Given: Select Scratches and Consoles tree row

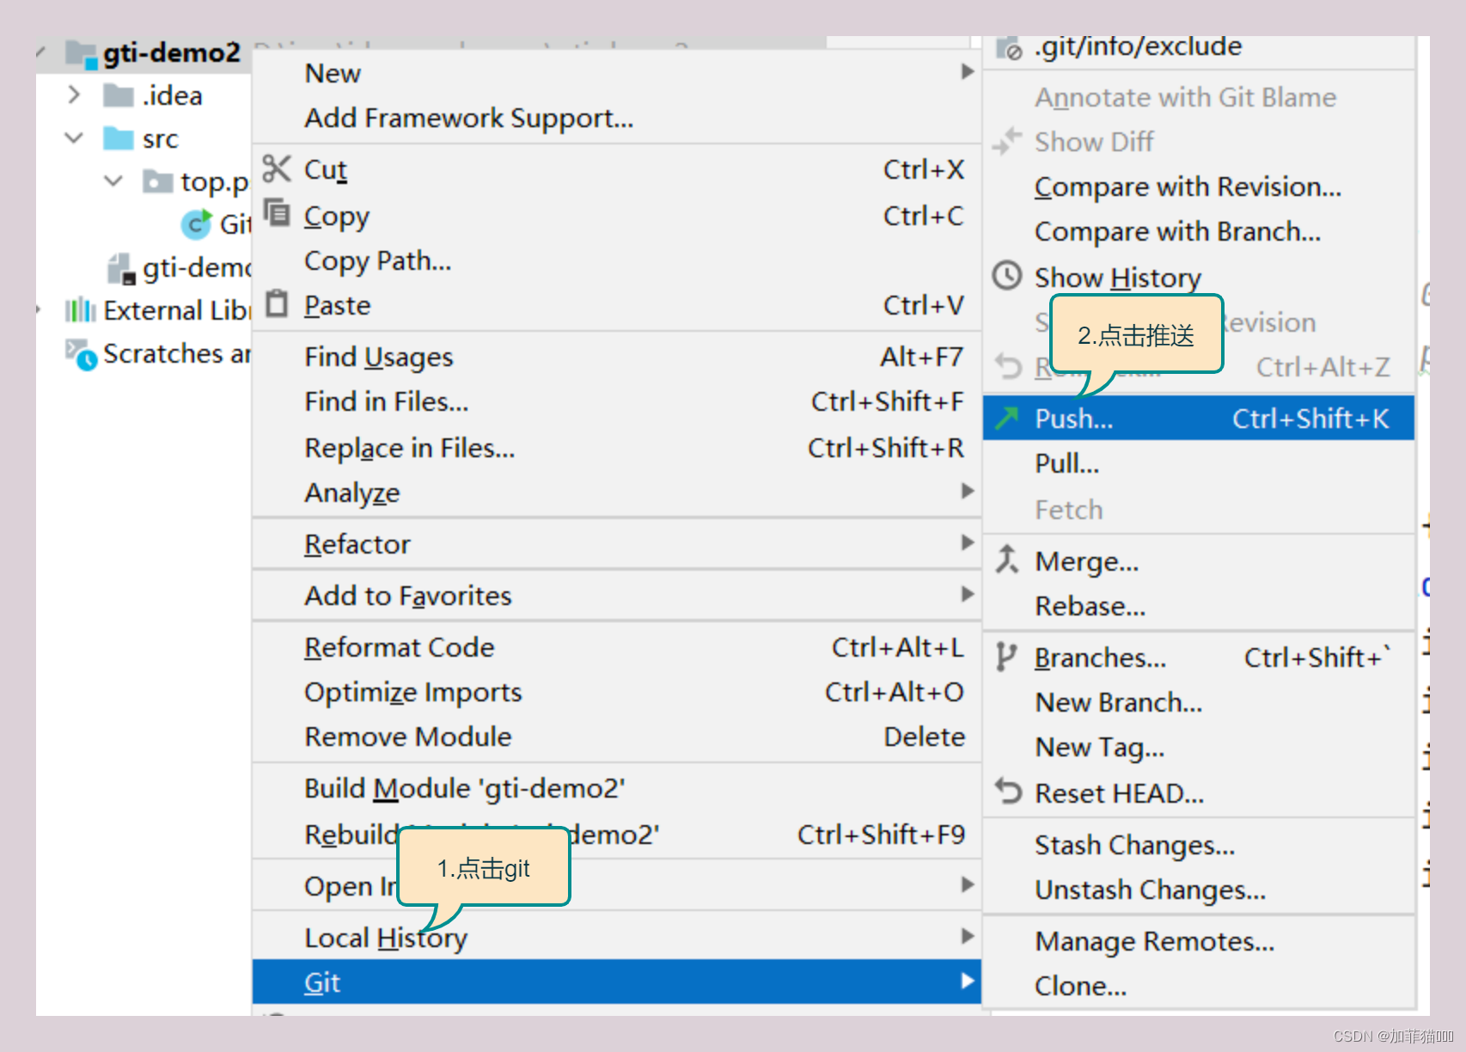Looking at the screenshot, I should [x=144, y=353].
